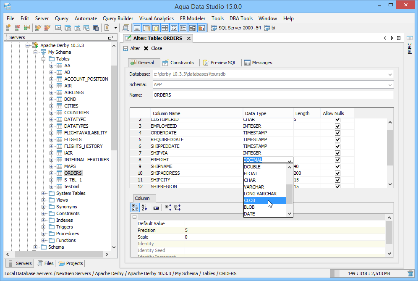
Task: Uncheck Allow Nulls for REQUIREDDATE
Action: click(x=337, y=139)
